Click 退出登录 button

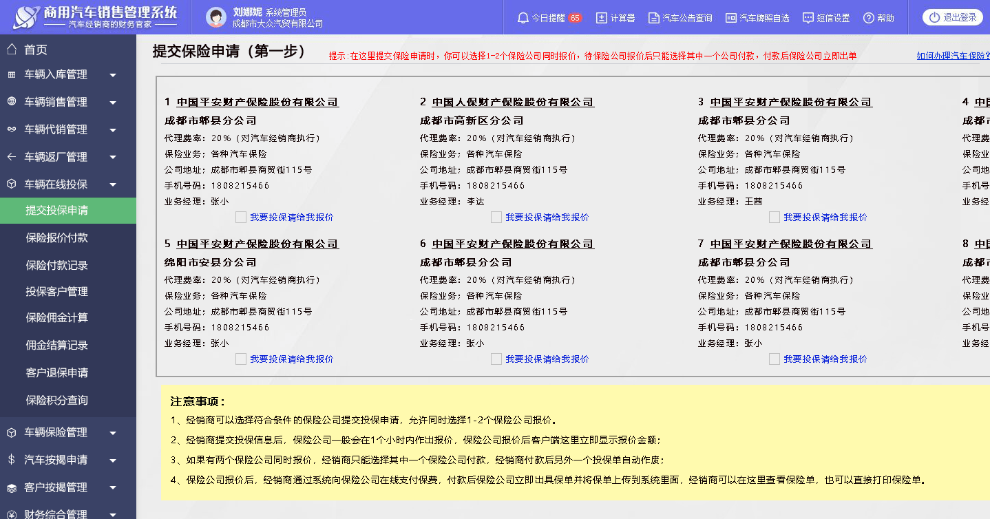[952, 17]
